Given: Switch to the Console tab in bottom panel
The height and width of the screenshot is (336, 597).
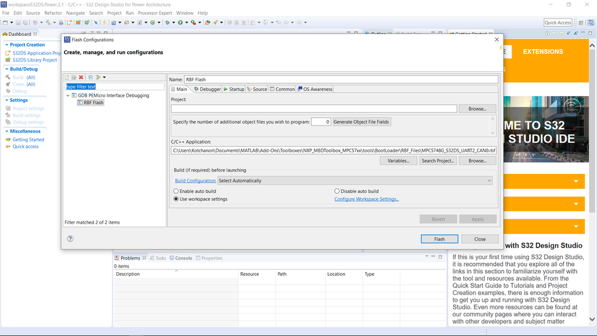Looking at the screenshot, I should (x=181, y=258).
